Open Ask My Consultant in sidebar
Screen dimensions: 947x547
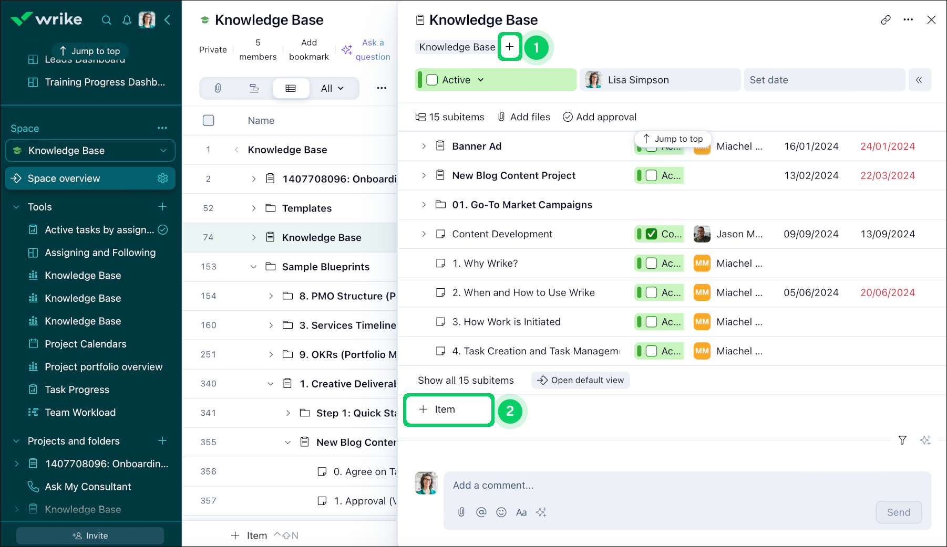[88, 487]
